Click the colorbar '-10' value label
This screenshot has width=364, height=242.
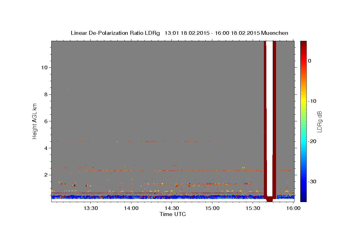[x=312, y=101]
